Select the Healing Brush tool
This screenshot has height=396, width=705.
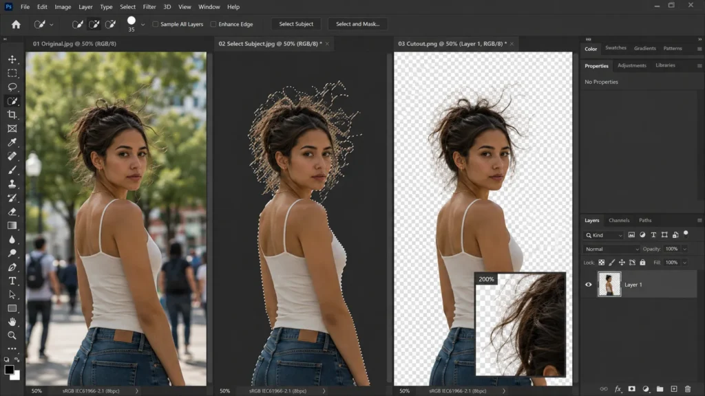tap(12, 156)
